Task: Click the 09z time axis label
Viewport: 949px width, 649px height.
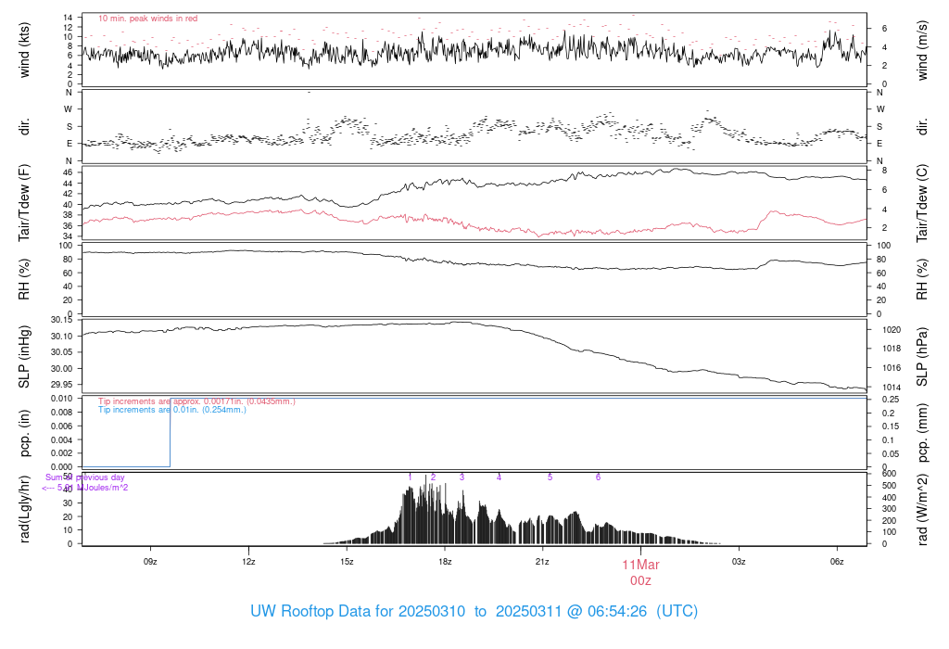Action: (x=150, y=562)
